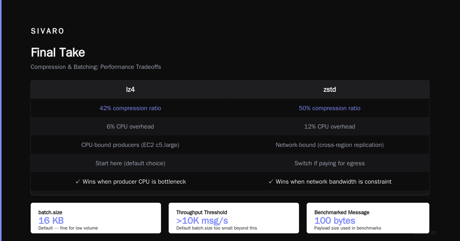Select the Final Take heading

(x=58, y=52)
